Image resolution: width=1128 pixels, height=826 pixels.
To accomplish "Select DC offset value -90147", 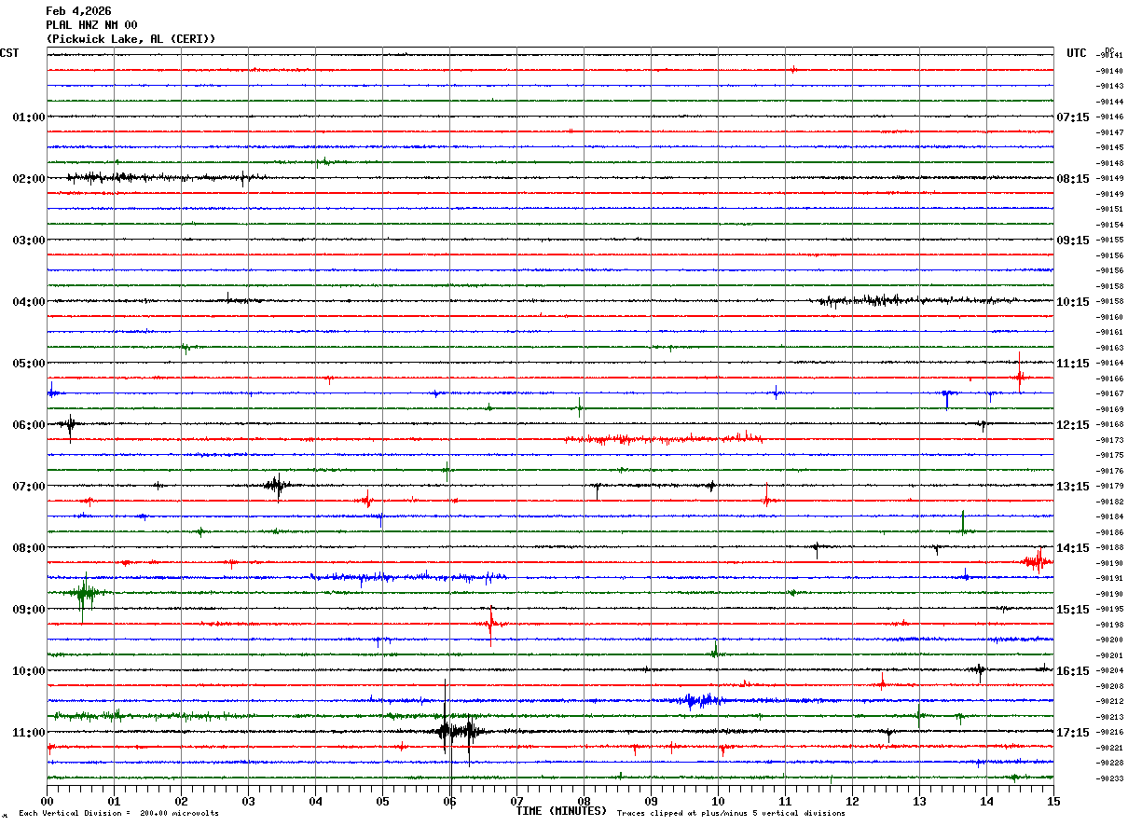I will coord(1110,132).
